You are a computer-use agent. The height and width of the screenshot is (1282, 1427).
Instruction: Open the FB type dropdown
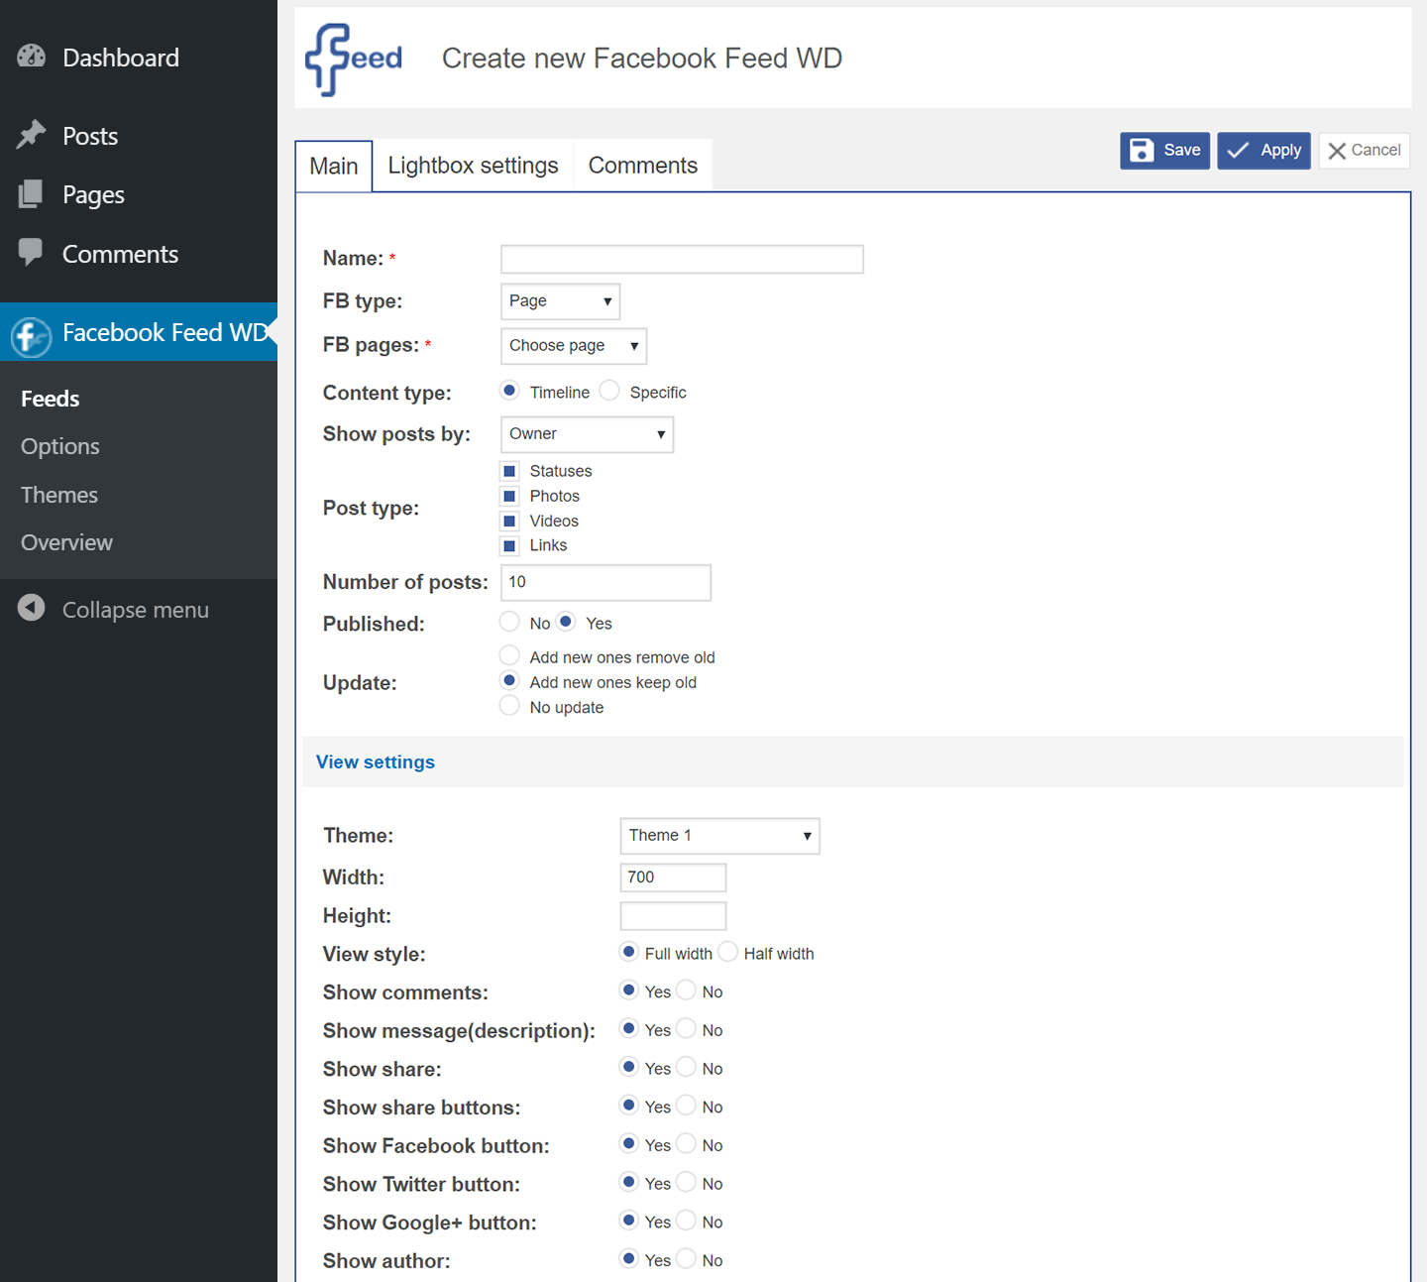(x=560, y=301)
